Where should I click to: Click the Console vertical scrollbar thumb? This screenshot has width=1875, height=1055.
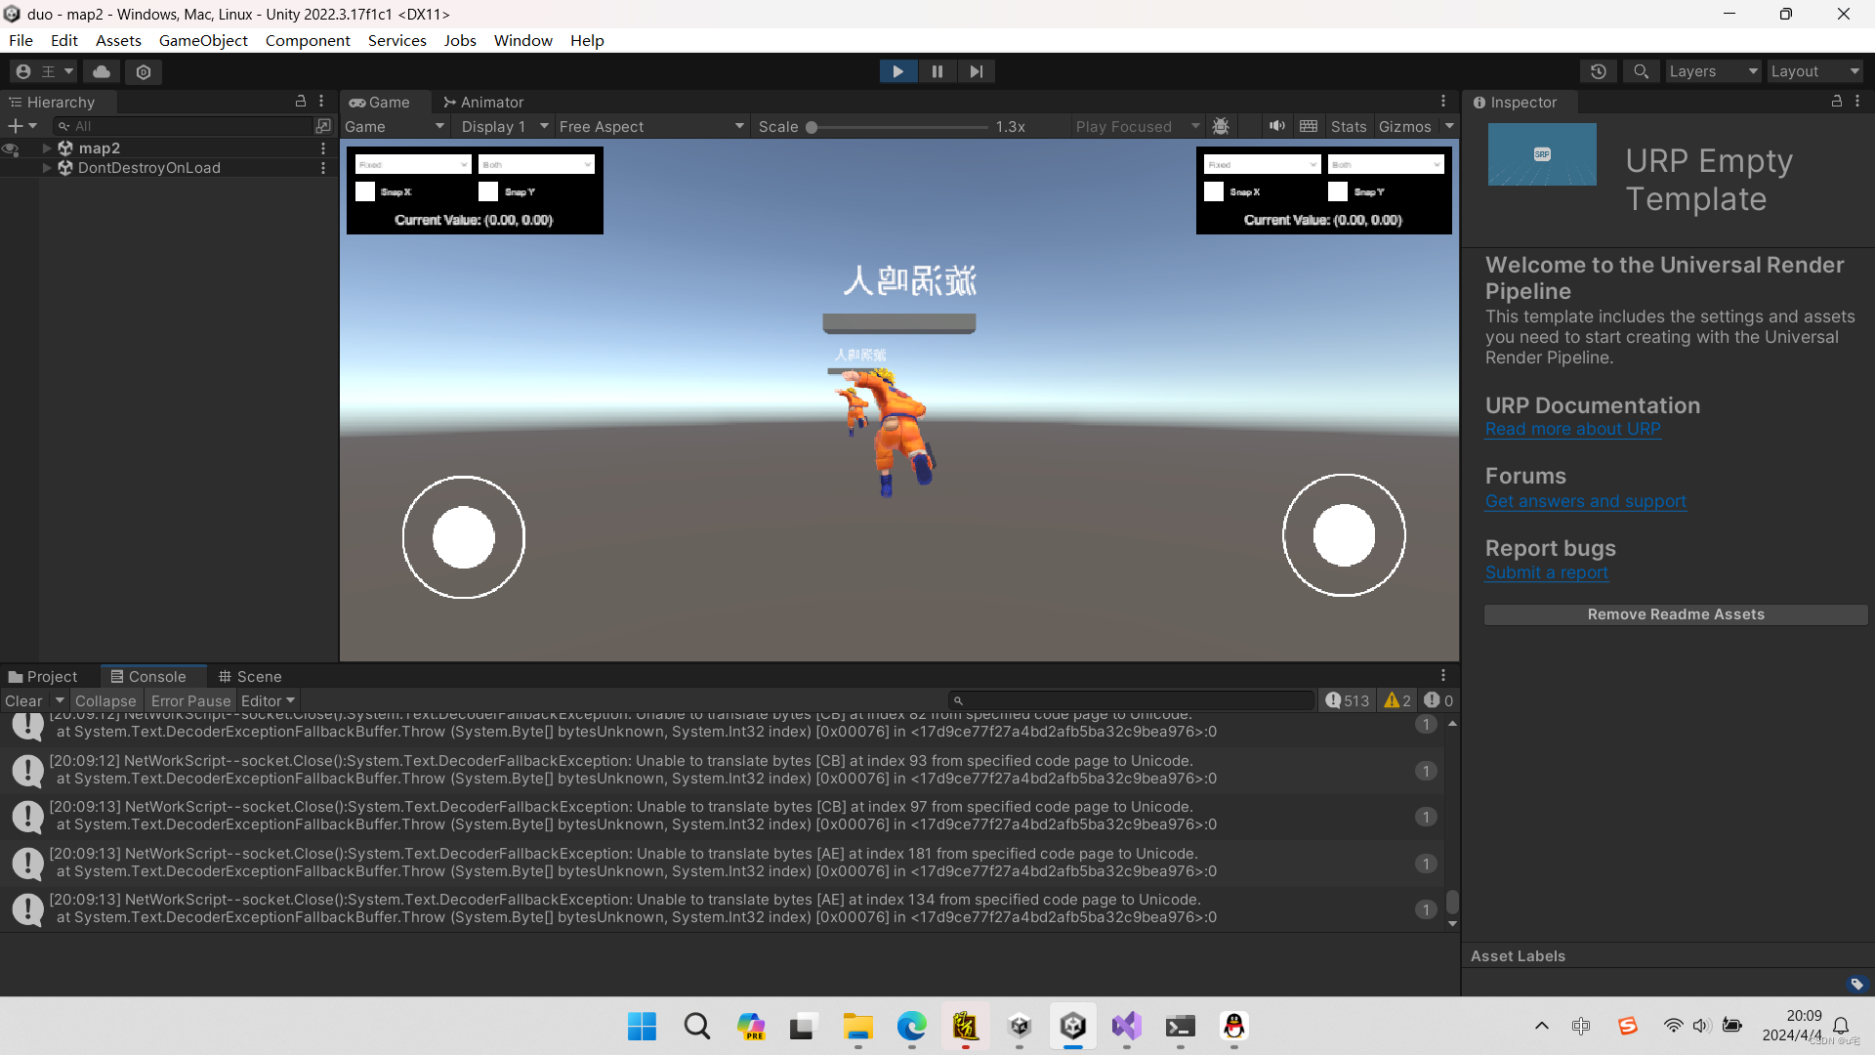pyautogui.click(x=1452, y=901)
